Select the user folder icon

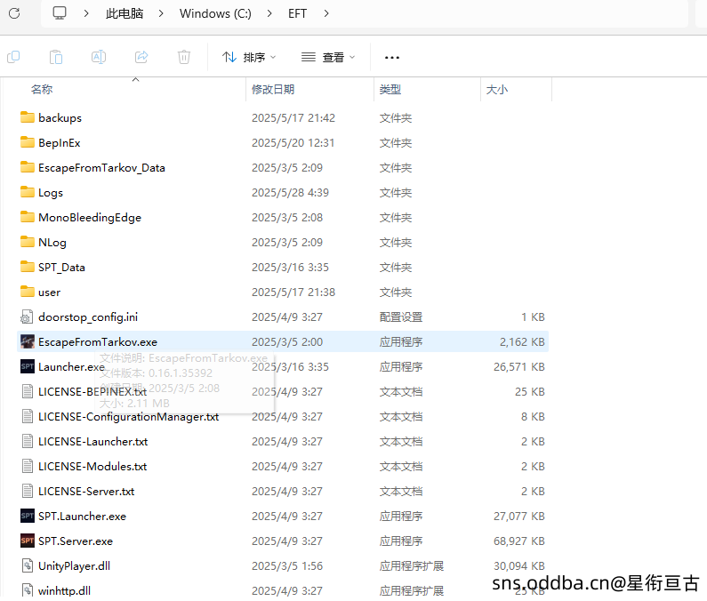point(28,292)
